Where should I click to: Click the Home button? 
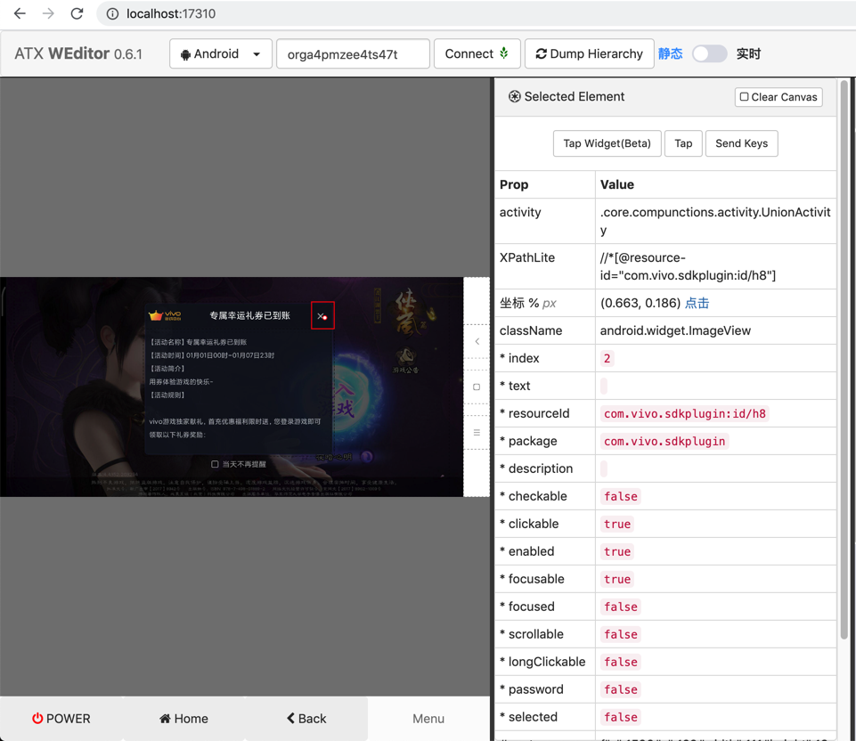tap(183, 719)
